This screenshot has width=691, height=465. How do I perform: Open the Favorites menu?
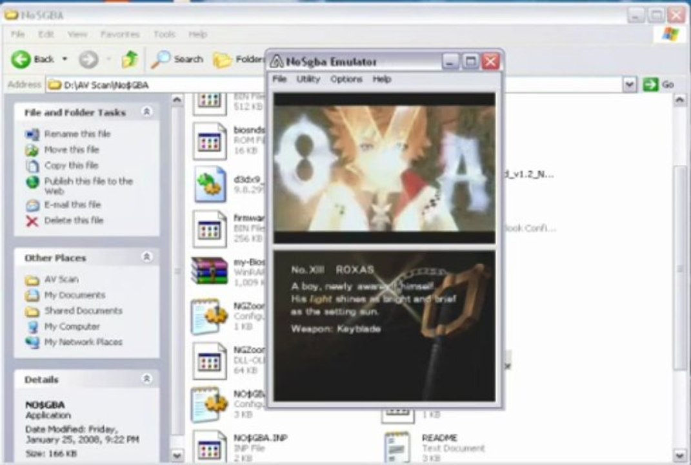pos(120,34)
